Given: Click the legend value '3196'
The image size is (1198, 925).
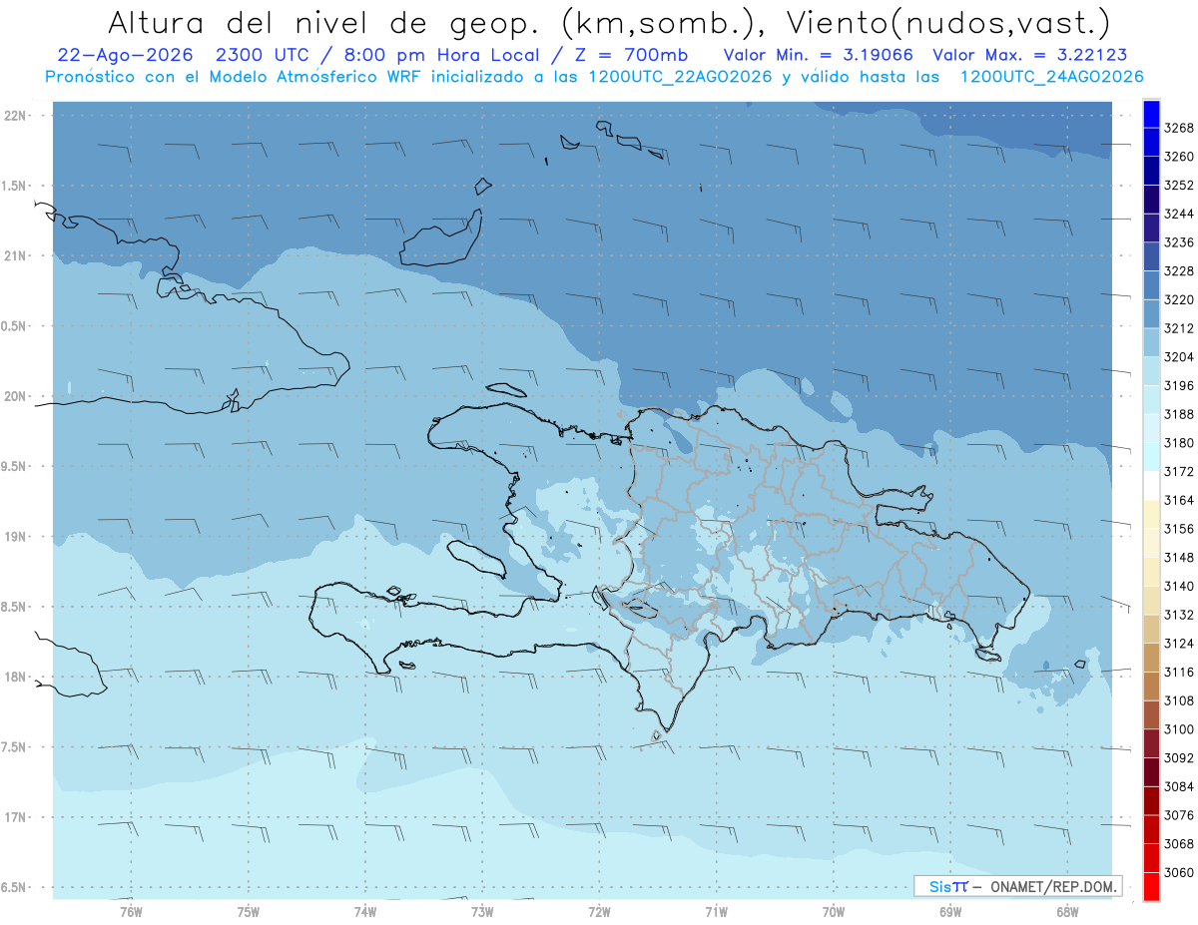Looking at the screenshot, I should click(1179, 385).
